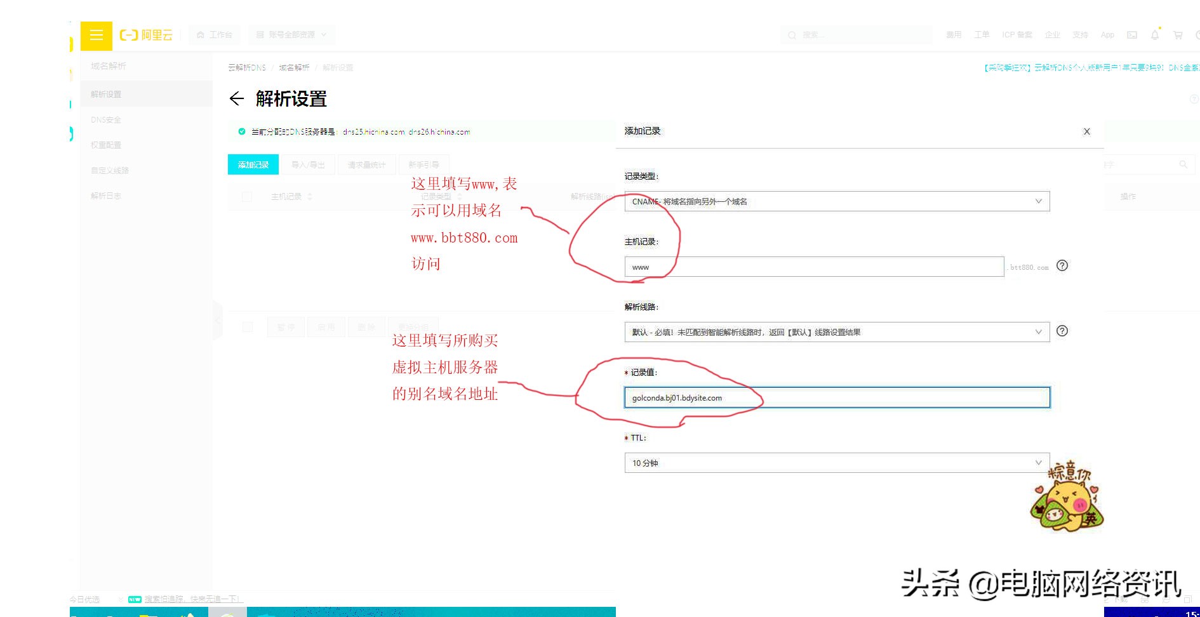Click the 添加记录 button
Viewport: 1200px width, 617px height.
click(253, 164)
